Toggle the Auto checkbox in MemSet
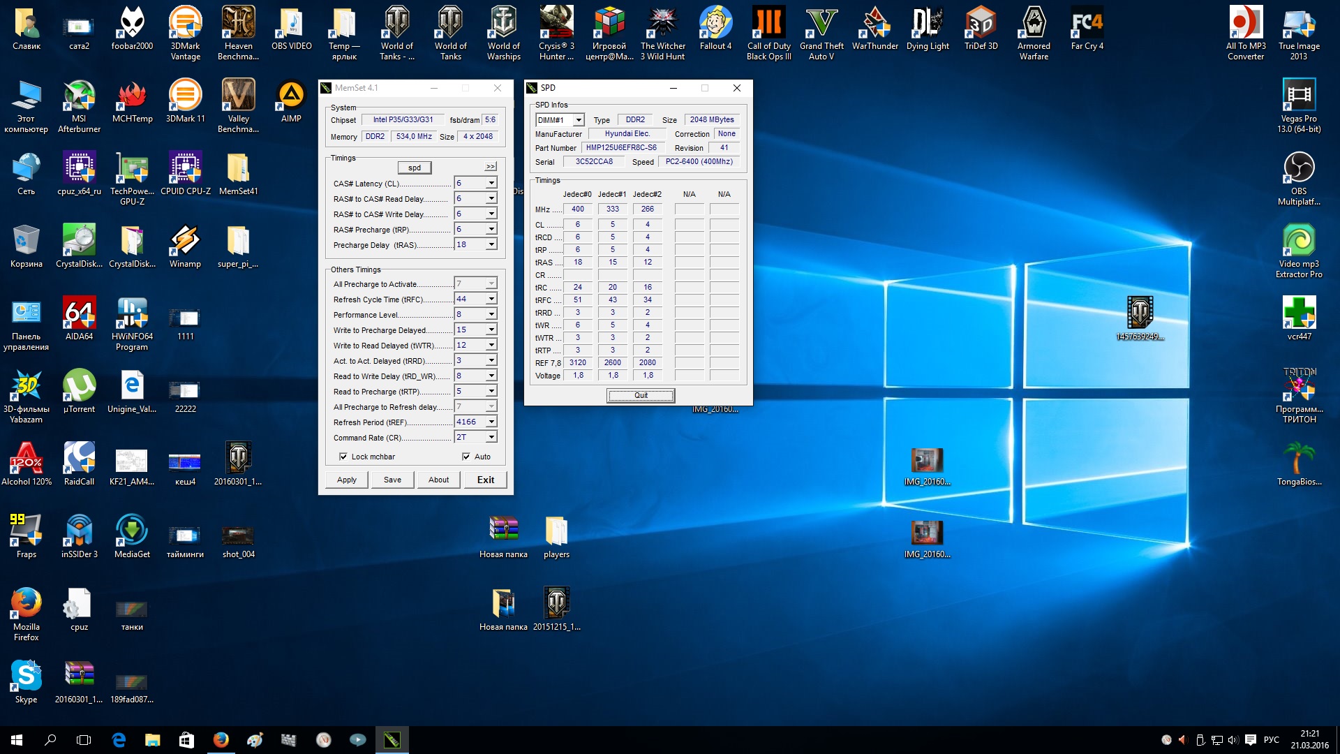This screenshot has width=1340, height=754. coord(466,457)
